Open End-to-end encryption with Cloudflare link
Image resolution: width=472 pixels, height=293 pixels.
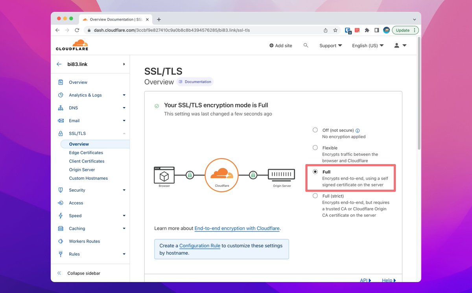coord(237,228)
